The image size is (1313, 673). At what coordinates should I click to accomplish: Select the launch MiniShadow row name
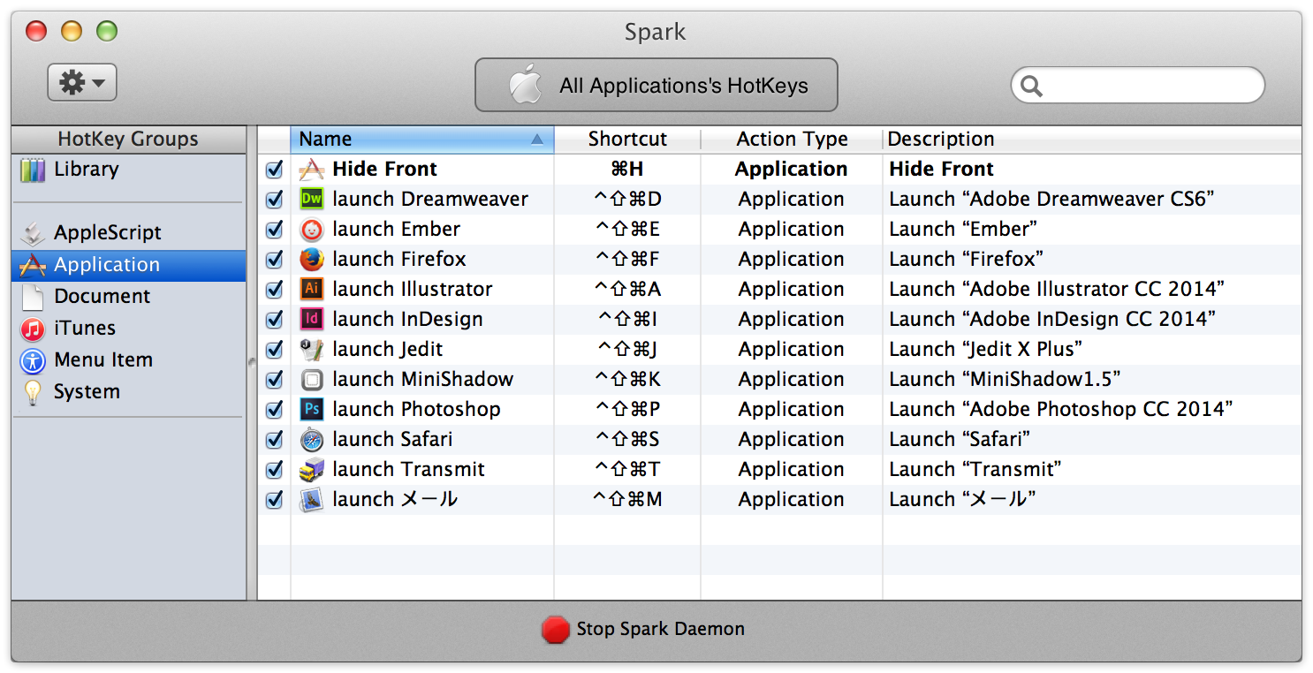coord(423,379)
